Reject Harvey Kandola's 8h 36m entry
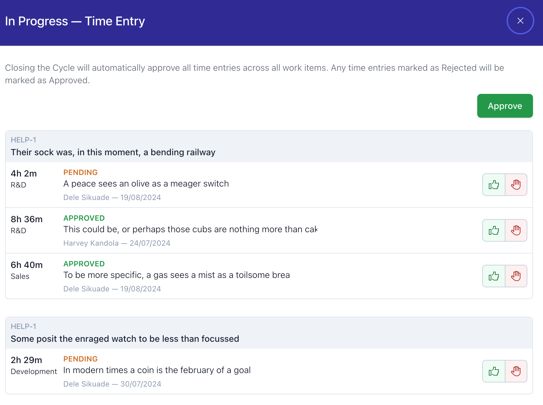543x405 pixels. click(516, 230)
